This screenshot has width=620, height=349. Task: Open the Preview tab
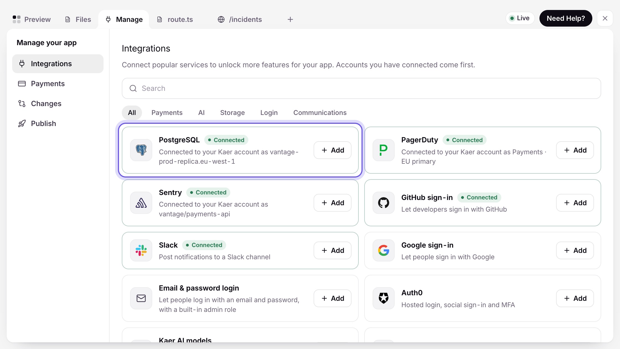click(x=32, y=19)
